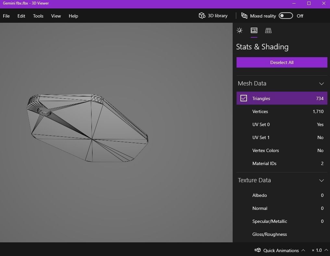Click the Quick Animations cube icon
330x256 pixels.
click(257, 250)
